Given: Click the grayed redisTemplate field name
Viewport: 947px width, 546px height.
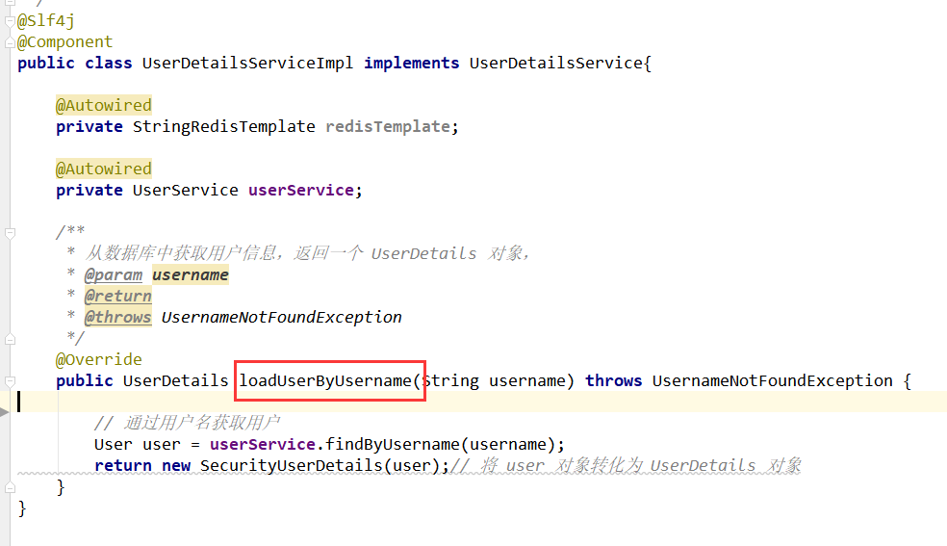Looking at the screenshot, I should click(x=387, y=126).
